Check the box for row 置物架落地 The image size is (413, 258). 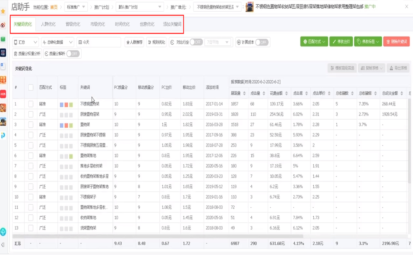click(31, 156)
